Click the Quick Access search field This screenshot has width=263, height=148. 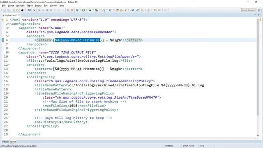pos(248,10)
